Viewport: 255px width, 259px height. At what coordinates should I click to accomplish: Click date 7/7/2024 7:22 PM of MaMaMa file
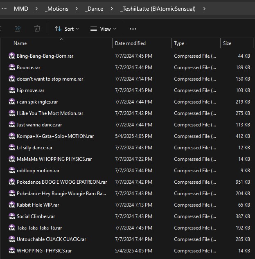(133, 159)
